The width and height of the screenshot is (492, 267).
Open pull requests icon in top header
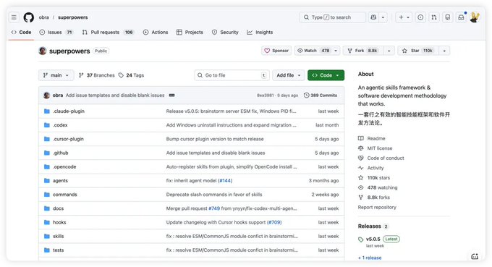[x=434, y=17]
